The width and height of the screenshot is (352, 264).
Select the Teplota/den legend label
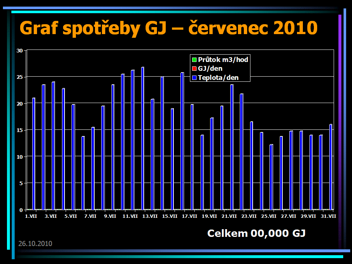[218, 77]
